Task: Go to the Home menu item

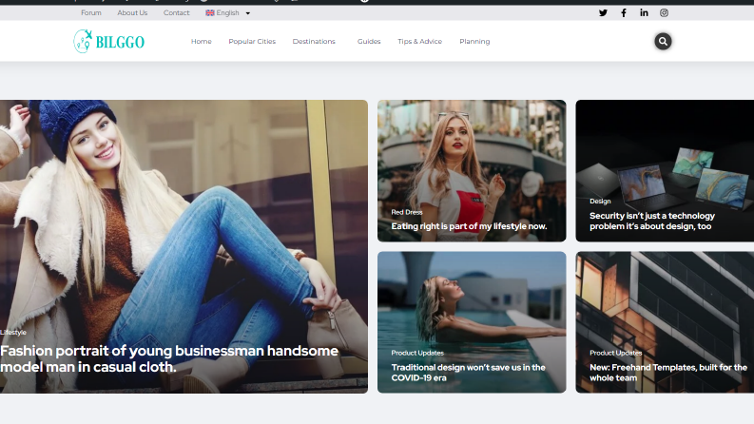Action: coord(201,41)
